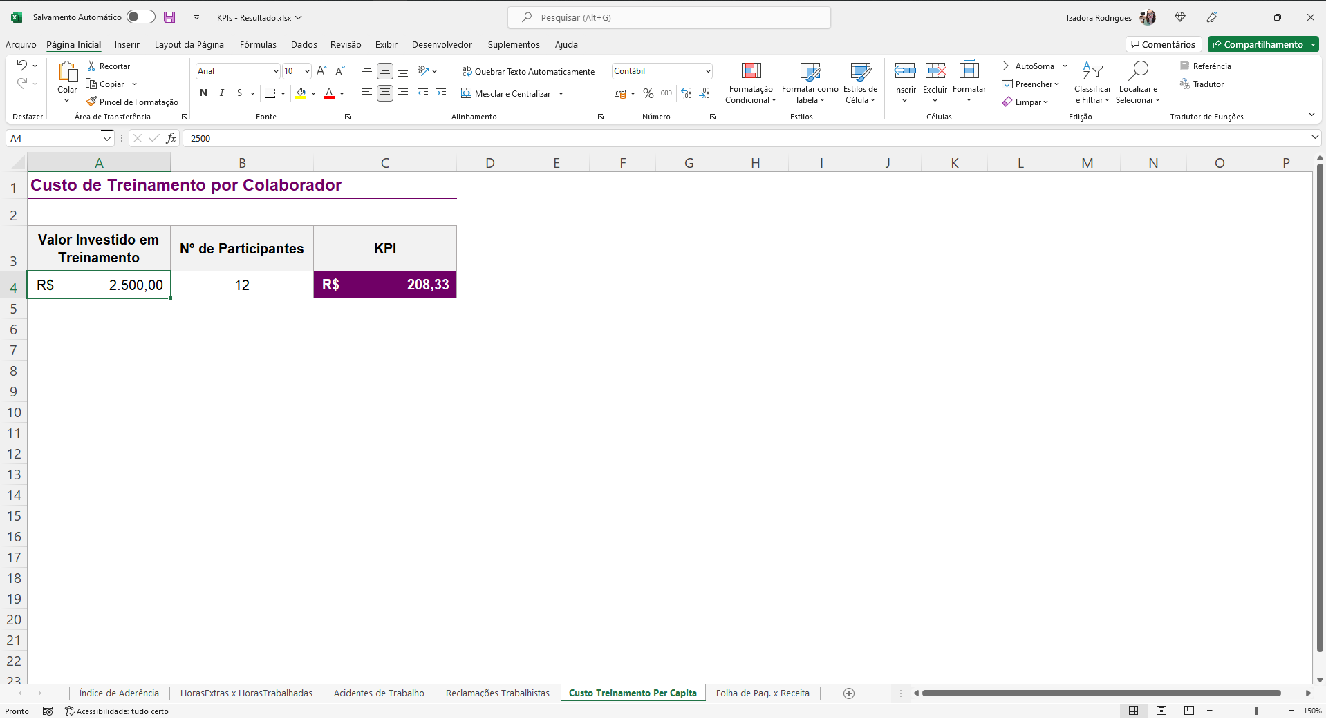Switch to Folha de Pag. x Receita sheet

(762, 693)
